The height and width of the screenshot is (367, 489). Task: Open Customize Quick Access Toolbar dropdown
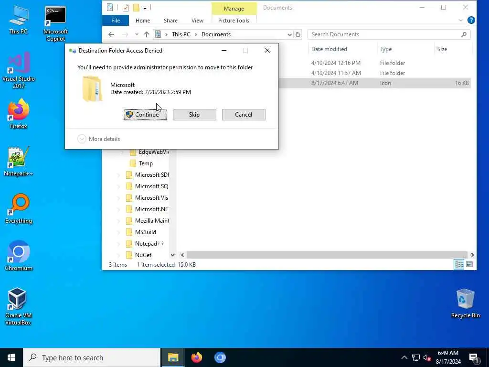(x=145, y=8)
